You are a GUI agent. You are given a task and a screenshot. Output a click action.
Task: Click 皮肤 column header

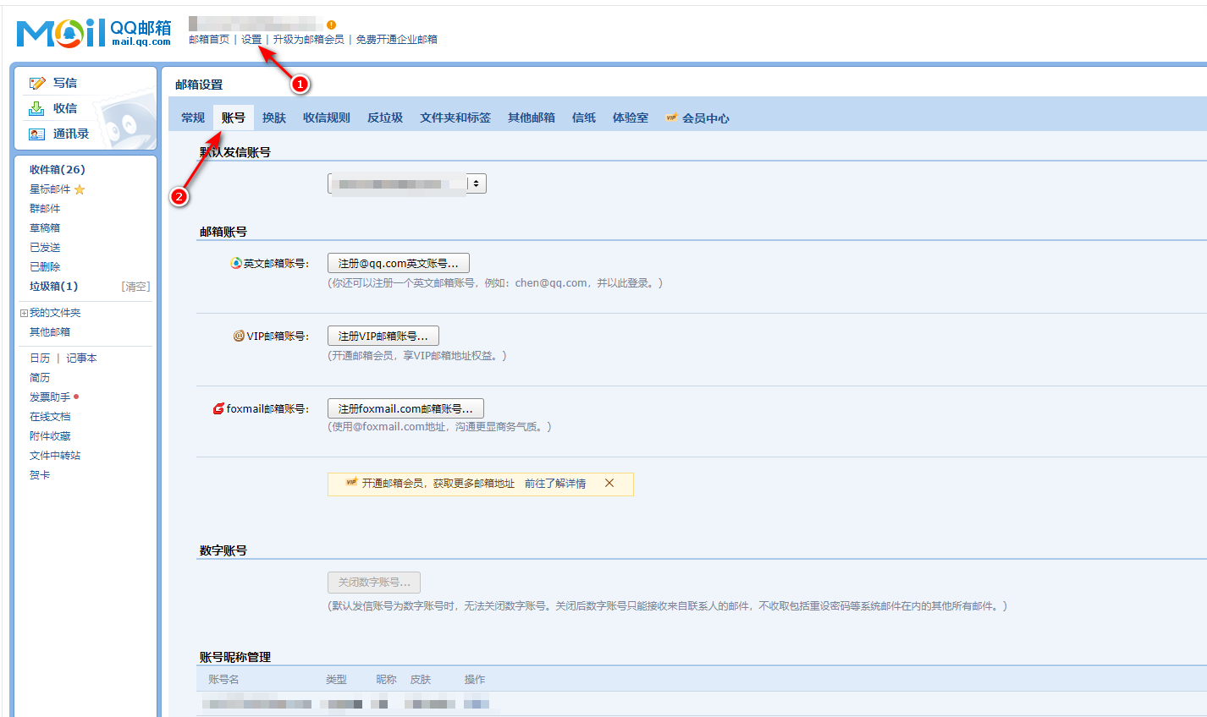[421, 680]
